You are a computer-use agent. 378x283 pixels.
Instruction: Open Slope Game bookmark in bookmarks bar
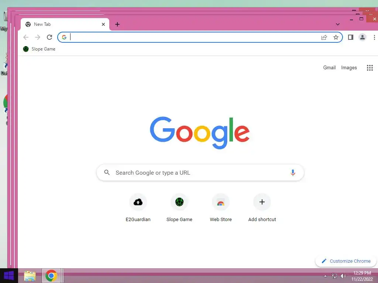coord(39,49)
